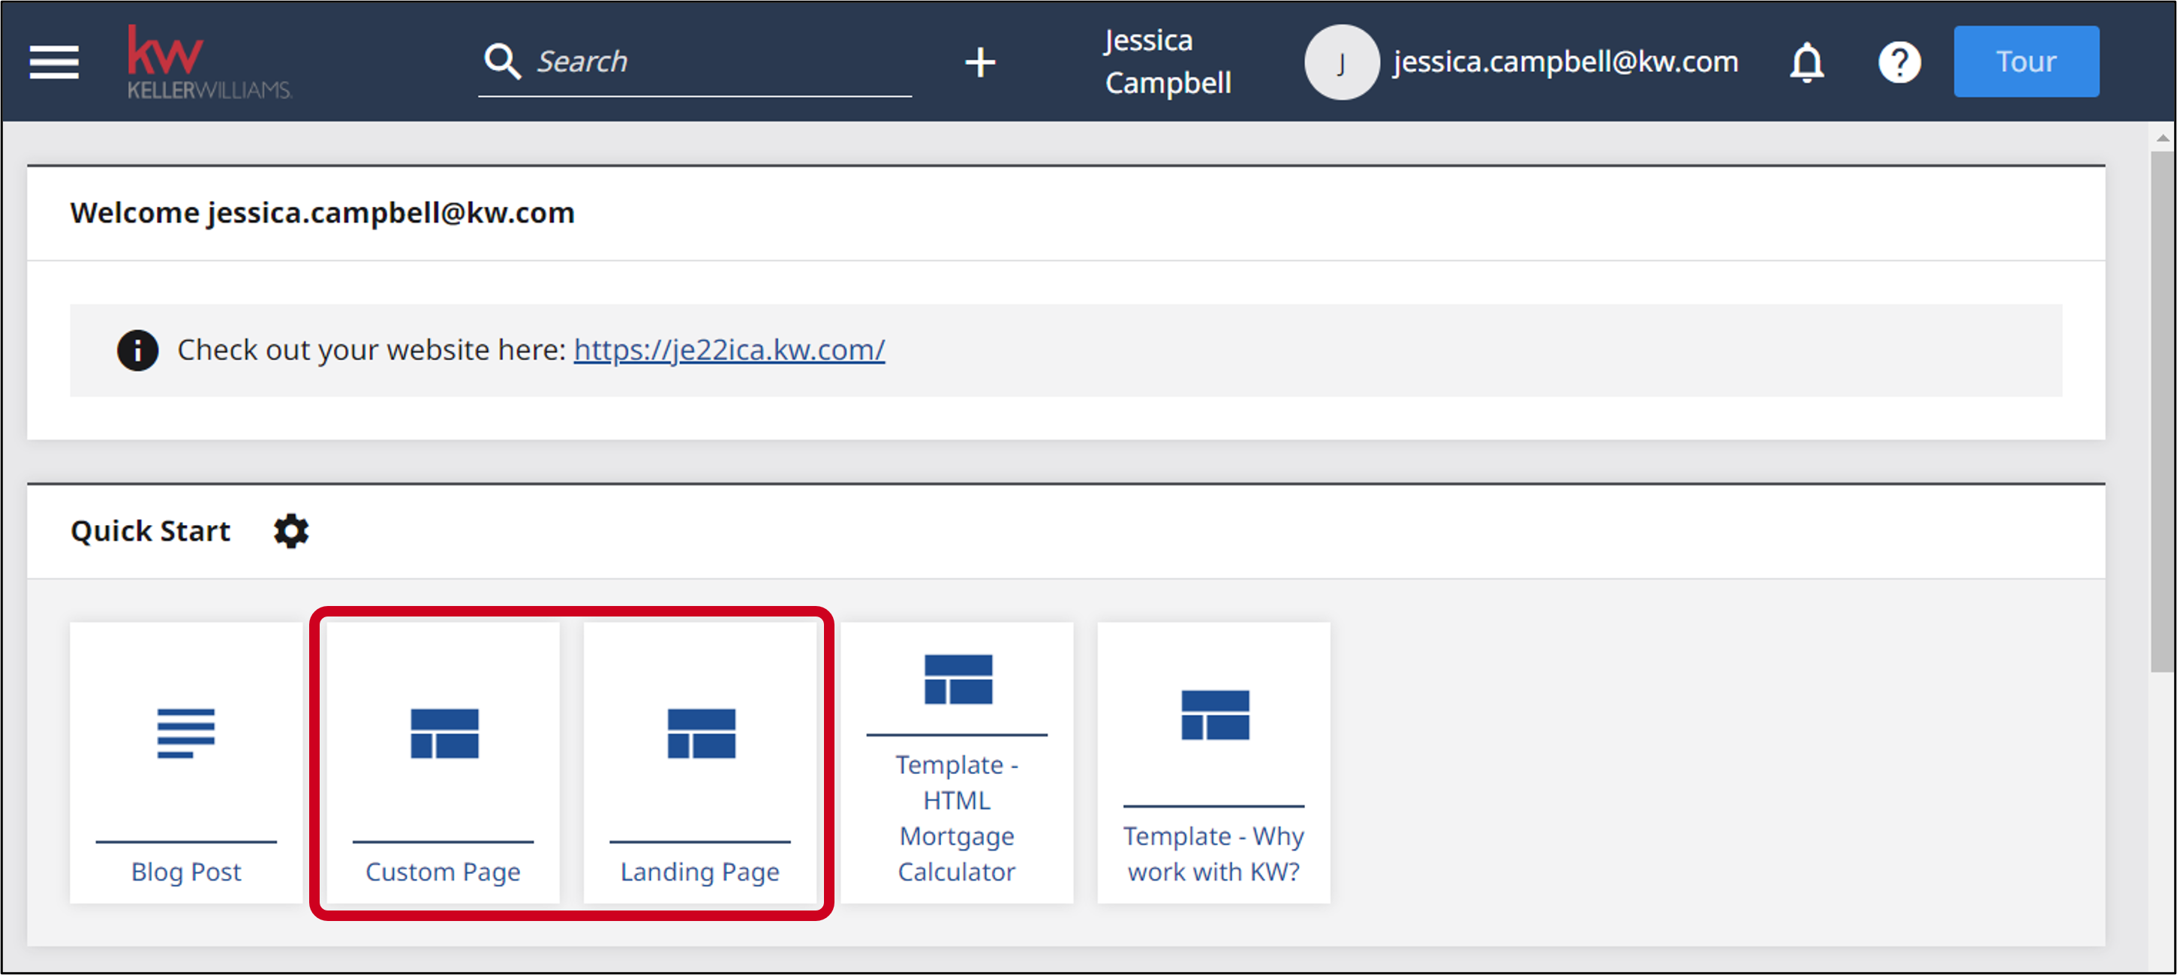Click the plus add-new icon
Screen dimensions: 2177x975
[x=980, y=61]
